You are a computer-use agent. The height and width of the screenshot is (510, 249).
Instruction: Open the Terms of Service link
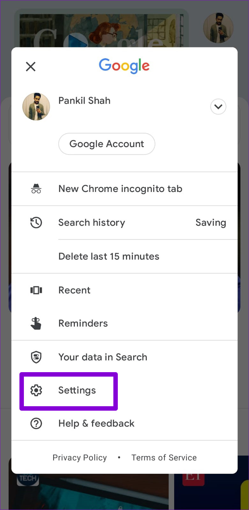point(164,457)
